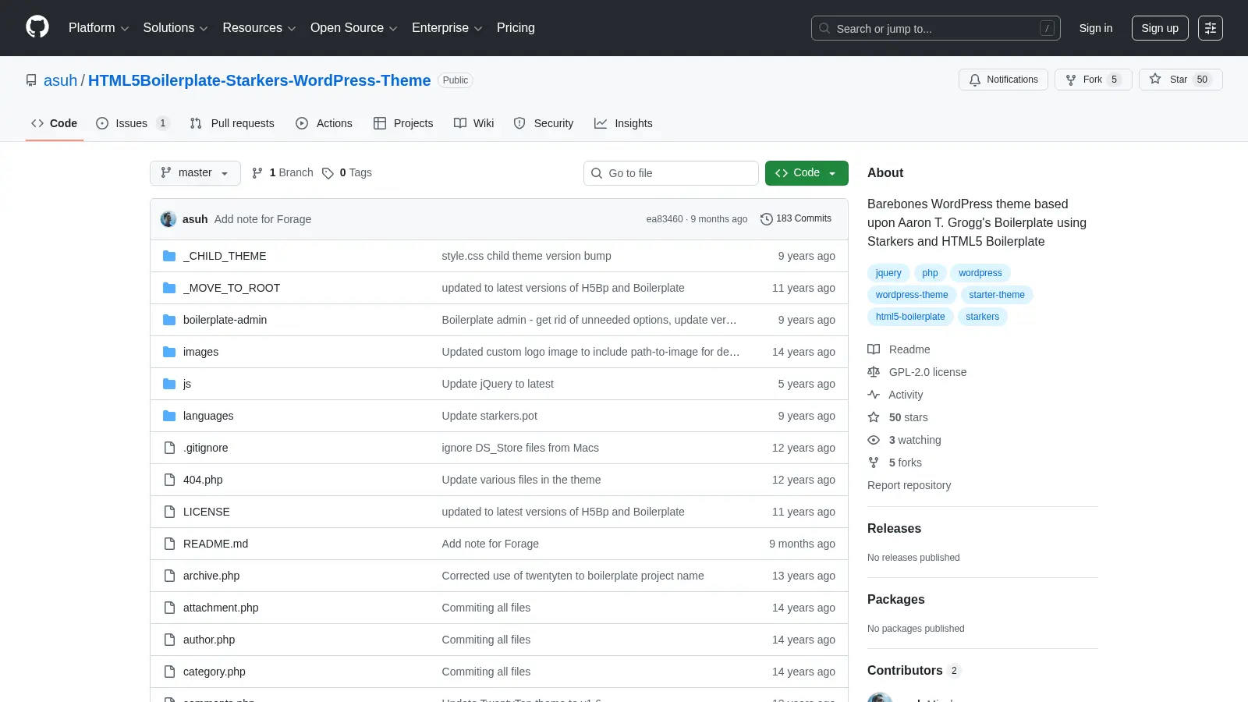Click the attachment.php file icon
This screenshot has height=702, width=1248.
(169, 608)
